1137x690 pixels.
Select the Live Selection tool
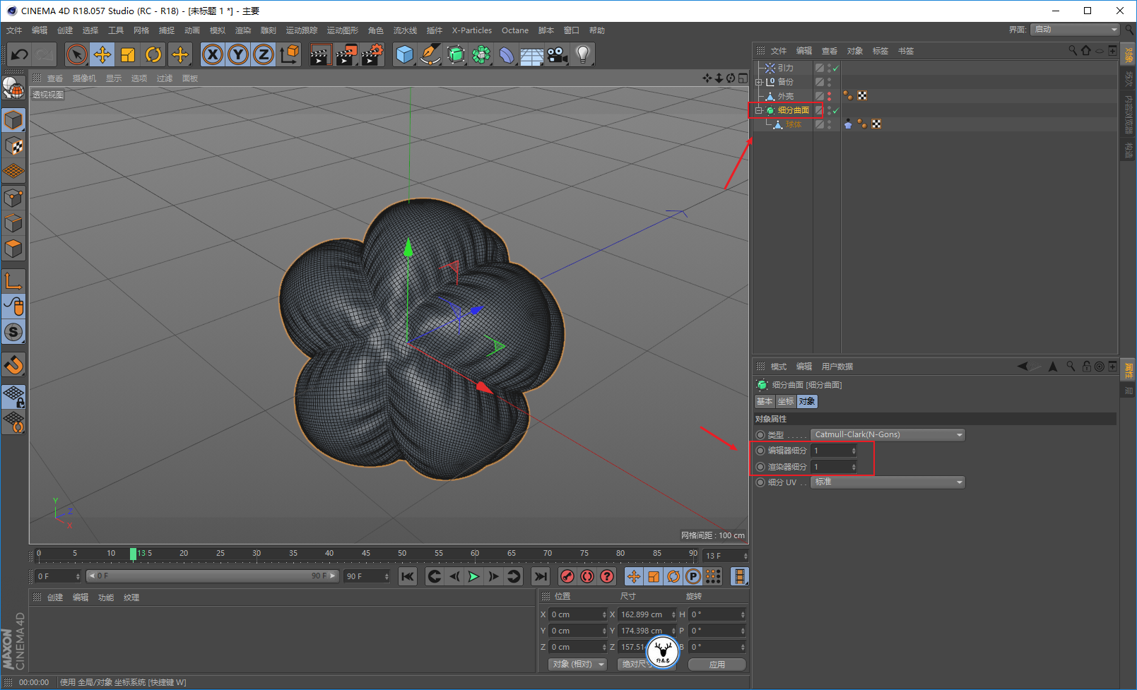click(x=76, y=54)
